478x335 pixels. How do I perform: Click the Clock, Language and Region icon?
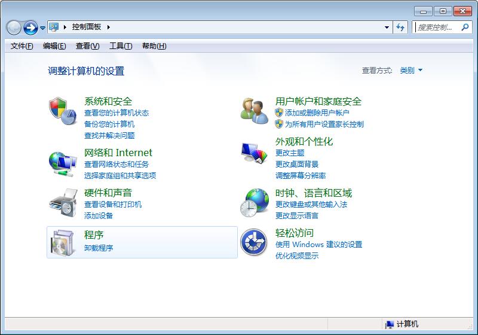coord(255,202)
